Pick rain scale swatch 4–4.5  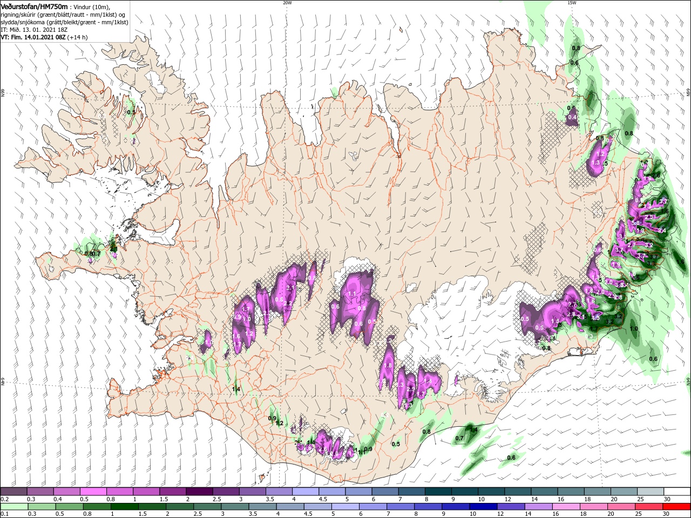290,507
